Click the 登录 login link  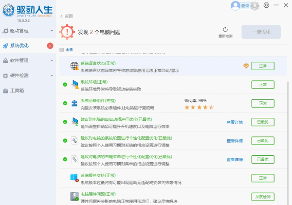245,6
